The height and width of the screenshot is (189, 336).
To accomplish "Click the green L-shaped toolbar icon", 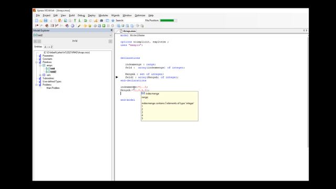I will click(x=79, y=20).
